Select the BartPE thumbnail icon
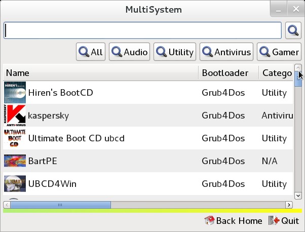305x232 pixels. pos(15,161)
